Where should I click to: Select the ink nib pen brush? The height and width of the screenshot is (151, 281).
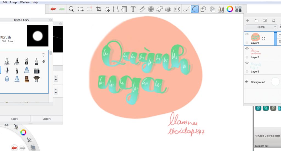click(7, 70)
